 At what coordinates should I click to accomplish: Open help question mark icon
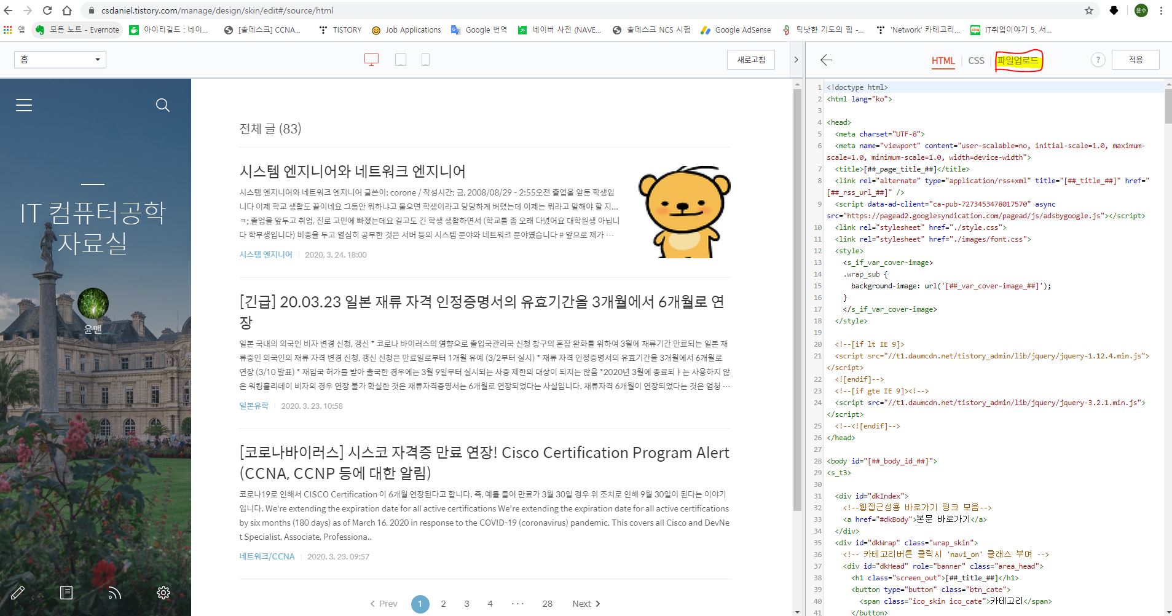pos(1098,60)
